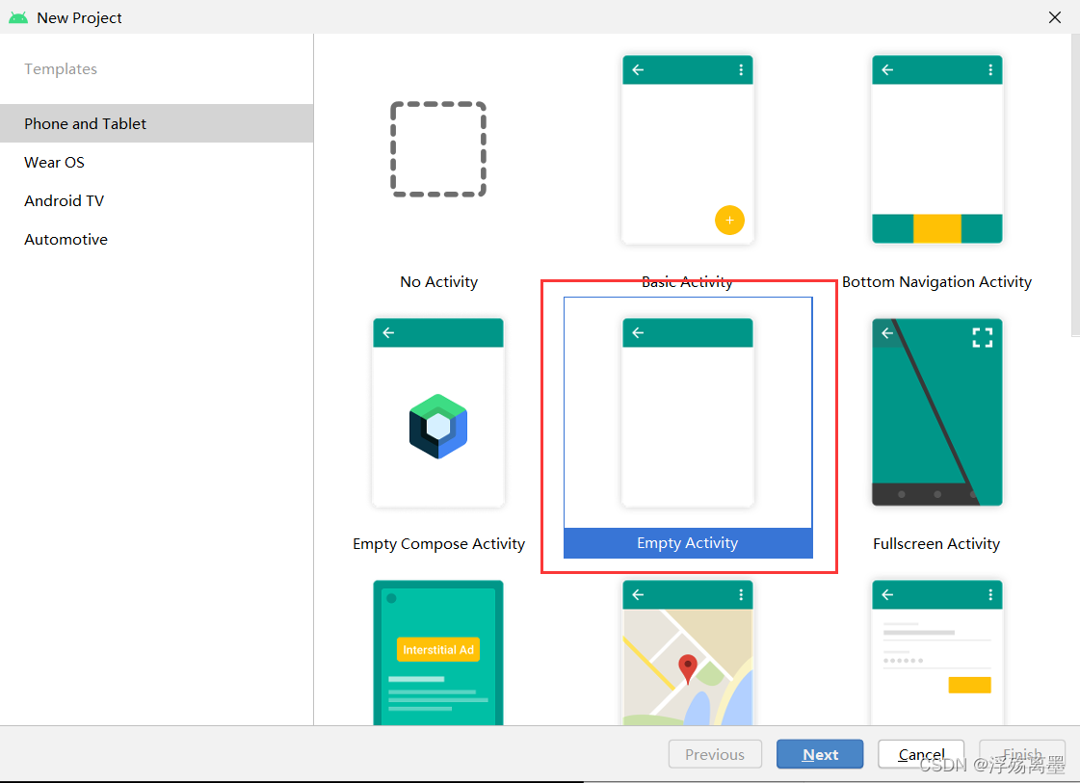Click the Android logo in the title bar
Image resolution: width=1080 pixels, height=783 pixels.
18,17
